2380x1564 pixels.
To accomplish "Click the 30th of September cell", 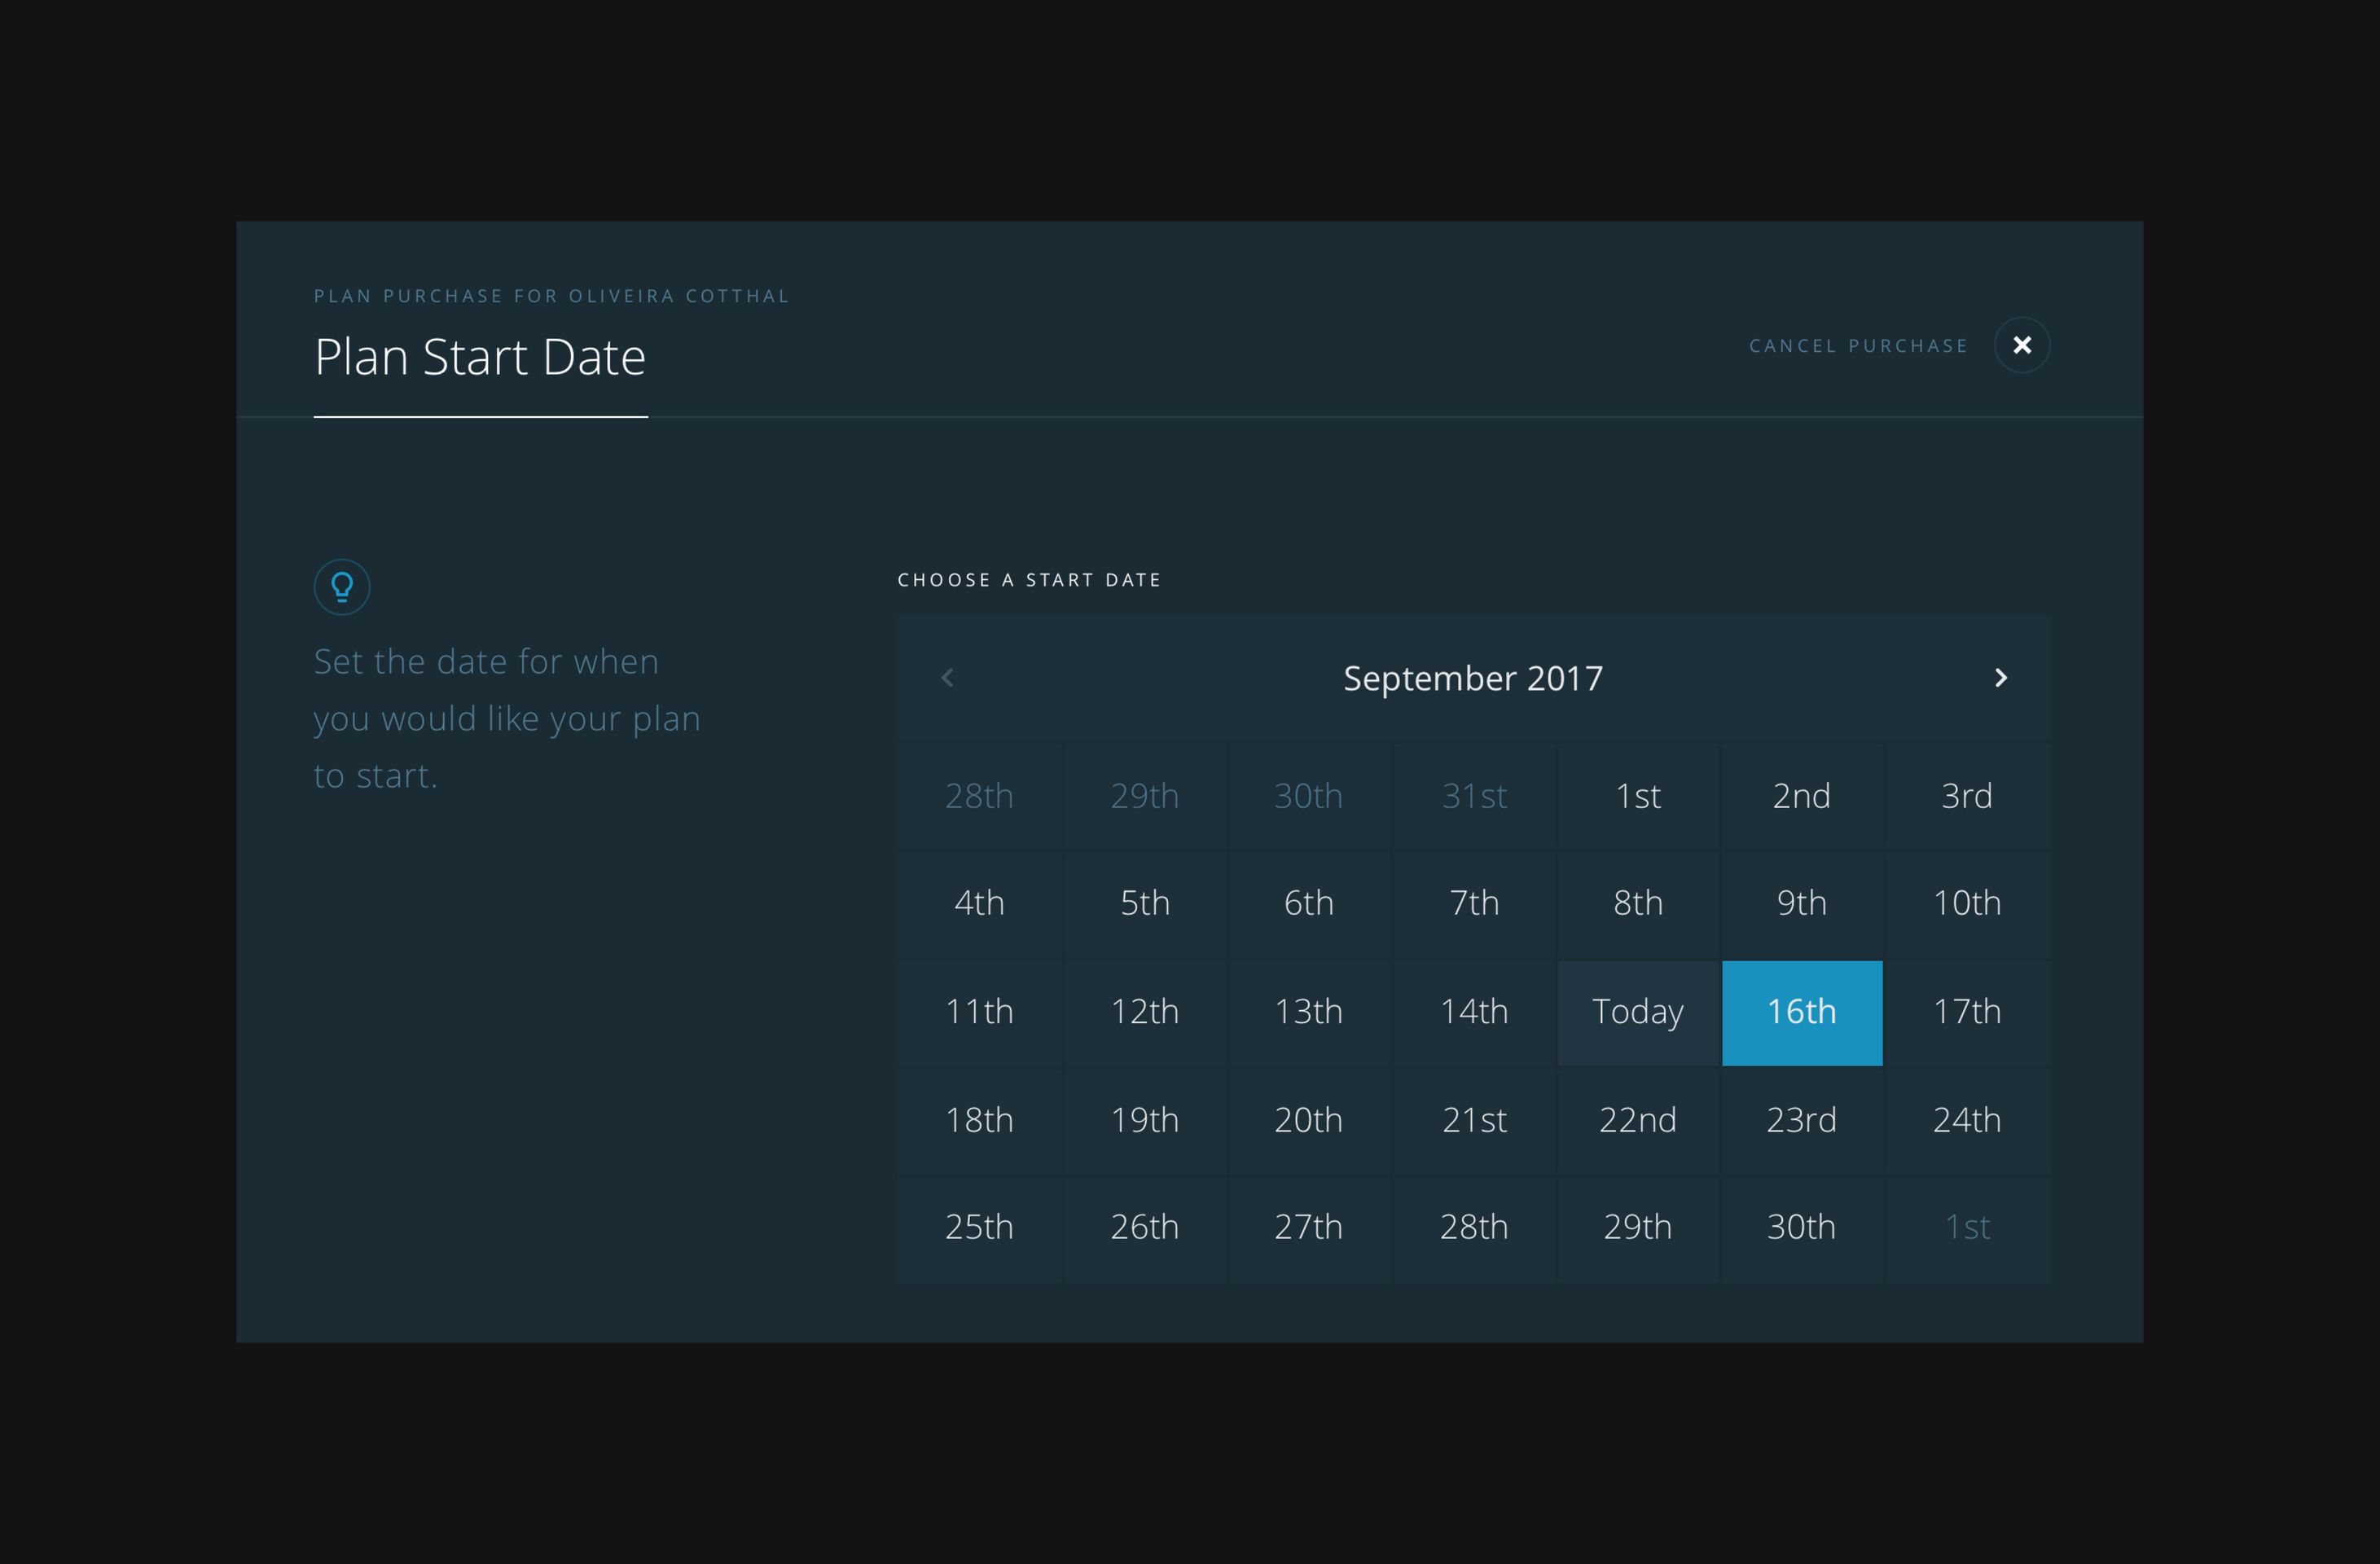I will pyautogui.click(x=1802, y=1228).
